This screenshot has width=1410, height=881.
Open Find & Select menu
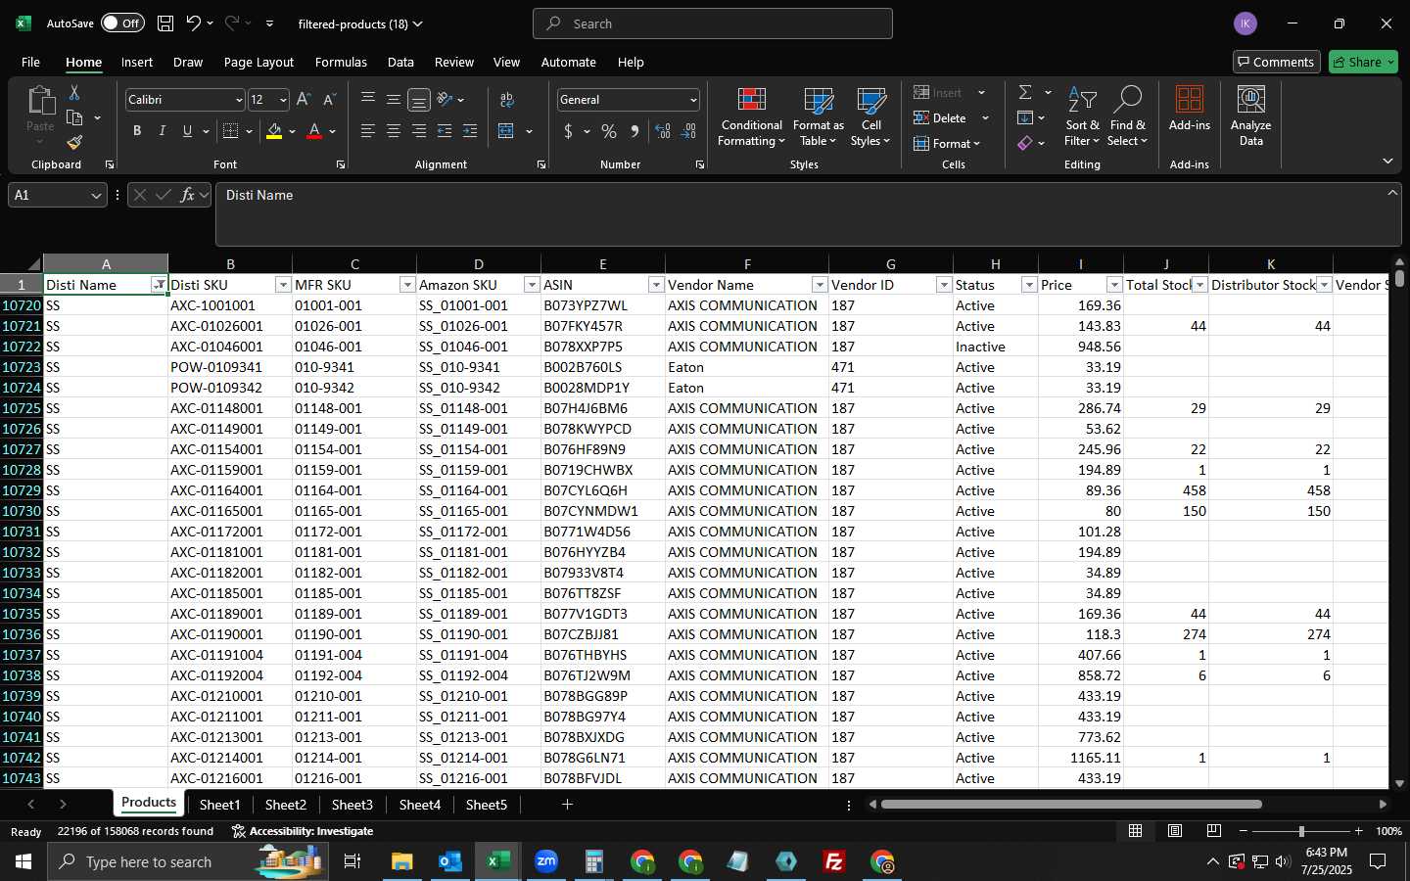click(1127, 118)
